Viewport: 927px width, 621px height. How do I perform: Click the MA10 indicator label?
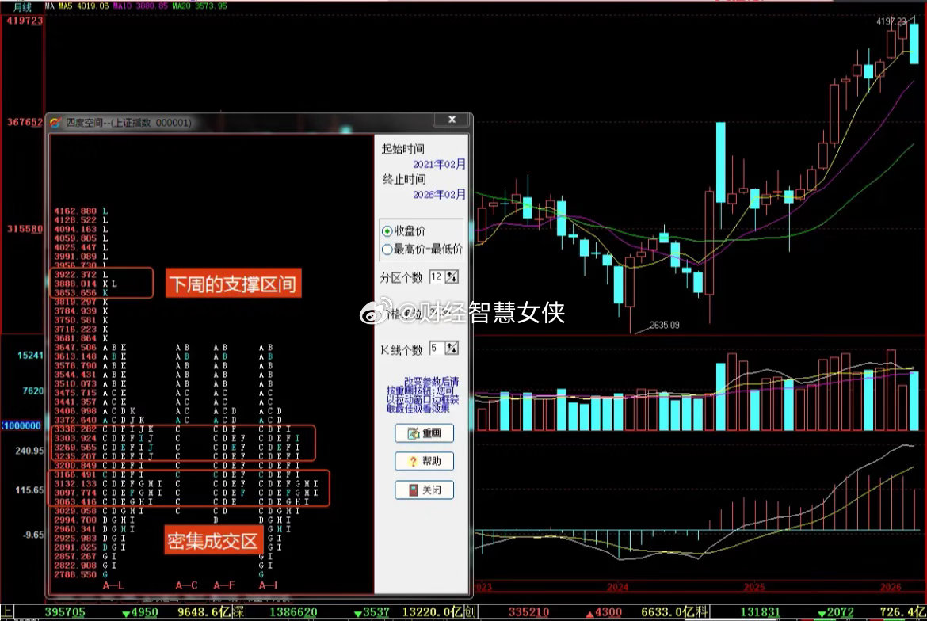[x=141, y=6]
